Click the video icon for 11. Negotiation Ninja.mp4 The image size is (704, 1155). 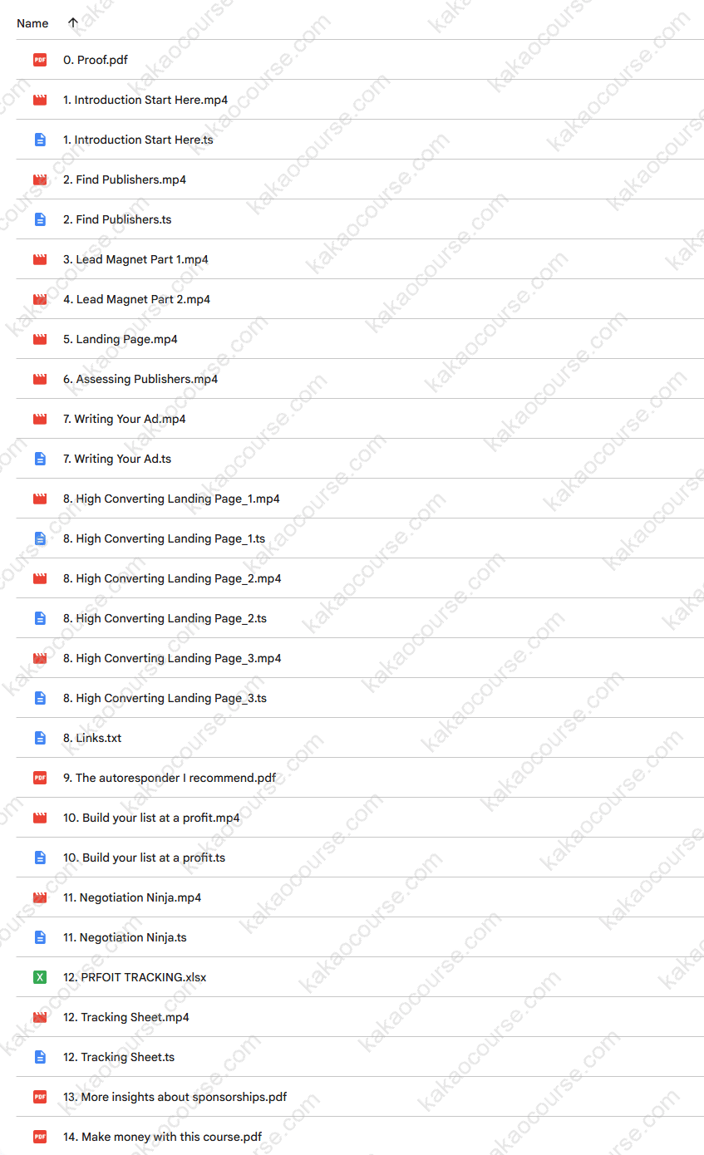[x=40, y=897]
